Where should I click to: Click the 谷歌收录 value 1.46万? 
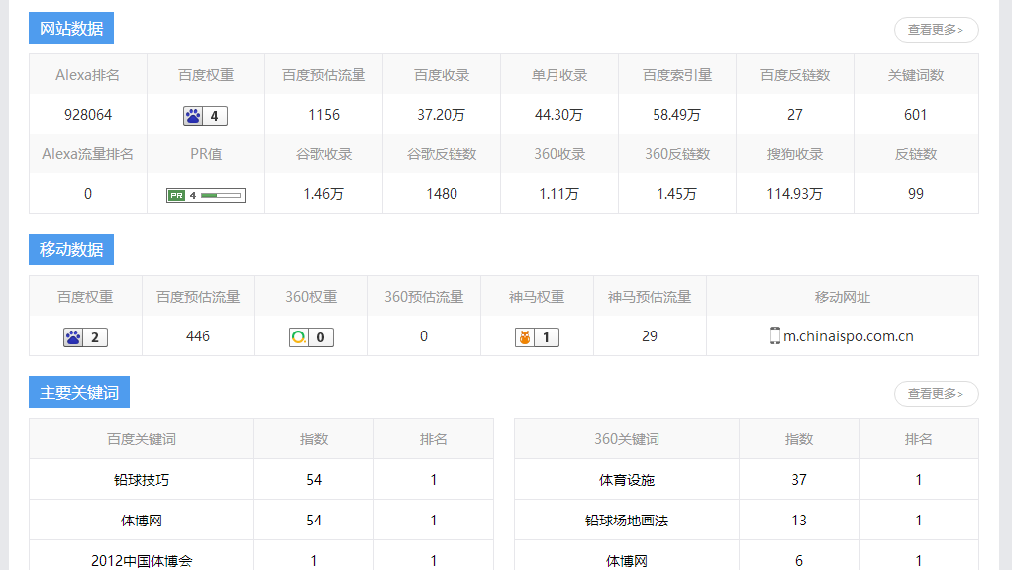pos(324,194)
